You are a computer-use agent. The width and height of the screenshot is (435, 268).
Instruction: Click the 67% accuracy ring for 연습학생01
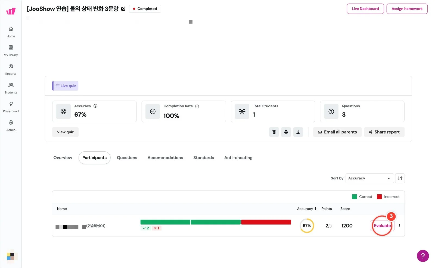(307, 226)
